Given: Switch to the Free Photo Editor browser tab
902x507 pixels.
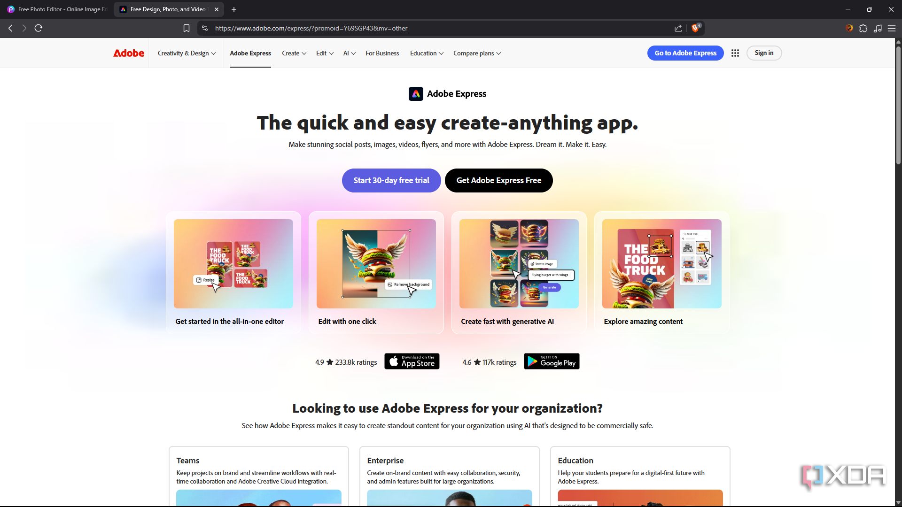Looking at the screenshot, I should [x=57, y=9].
